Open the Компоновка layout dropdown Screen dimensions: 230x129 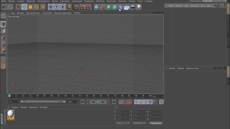point(214,1)
